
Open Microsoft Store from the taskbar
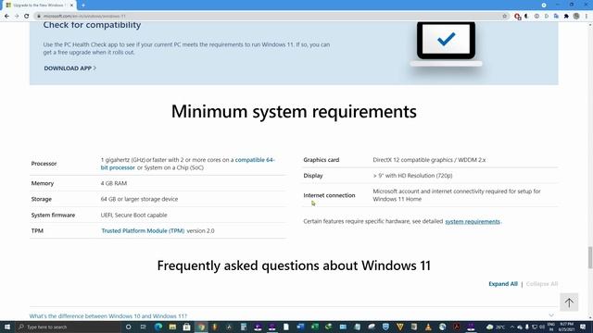(x=187, y=327)
